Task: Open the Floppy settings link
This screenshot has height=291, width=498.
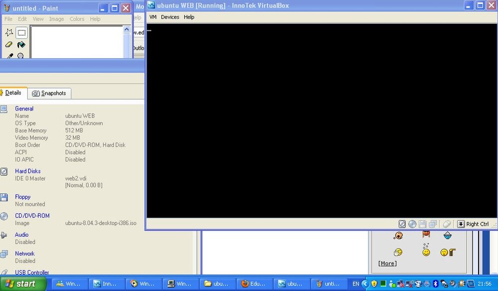Action: click(x=22, y=197)
